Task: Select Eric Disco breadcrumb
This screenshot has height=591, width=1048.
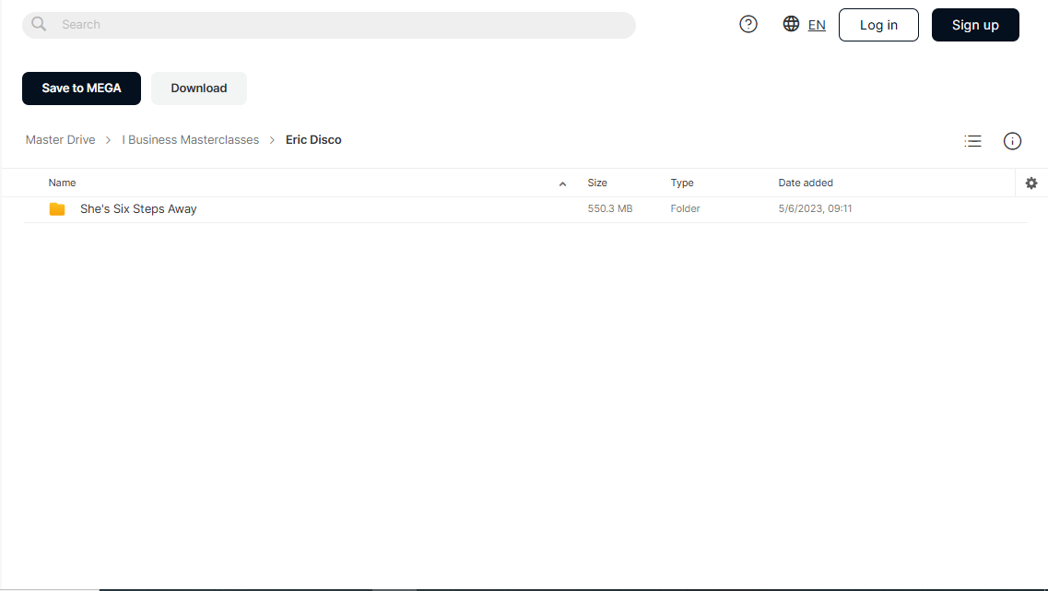Action: coord(313,140)
